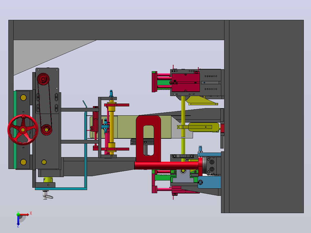
Task: Click the green Y axis origin ball
Action: click(18, 214)
